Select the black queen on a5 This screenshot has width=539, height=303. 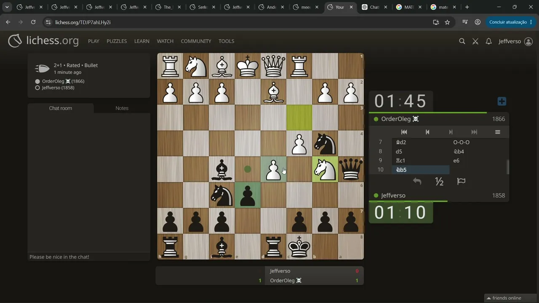[x=351, y=169]
